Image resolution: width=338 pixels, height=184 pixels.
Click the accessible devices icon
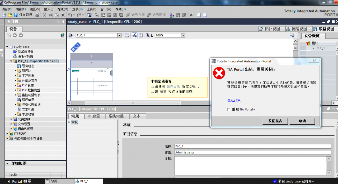(x=172, y=15)
